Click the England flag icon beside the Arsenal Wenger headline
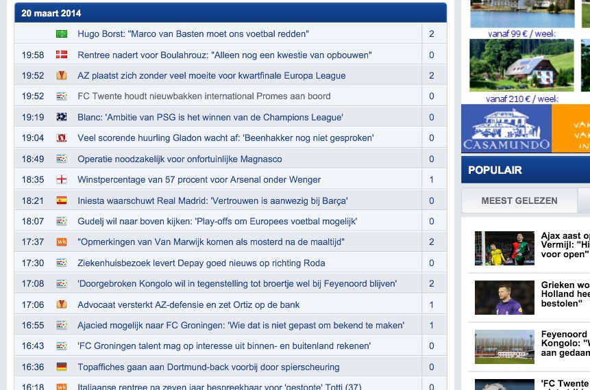Image resolution: width=590 pixels, height=390 pixels. click(62, 179)
